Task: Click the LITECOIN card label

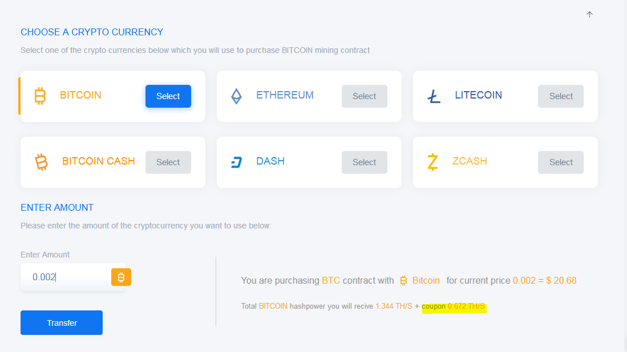Action: (x=478, y=95)
